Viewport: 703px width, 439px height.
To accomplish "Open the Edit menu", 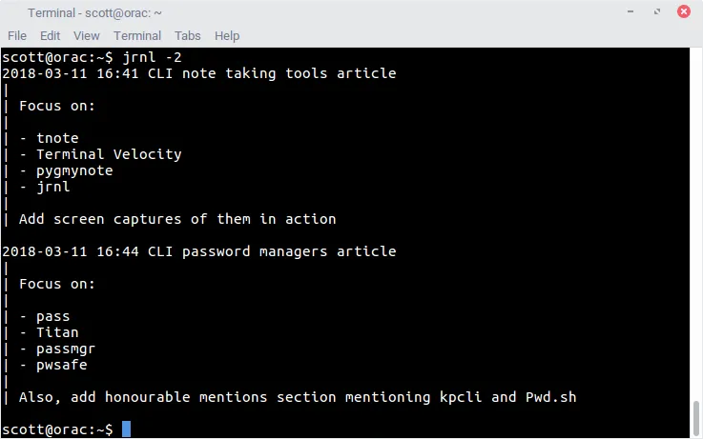I will (x=50, y=35).
